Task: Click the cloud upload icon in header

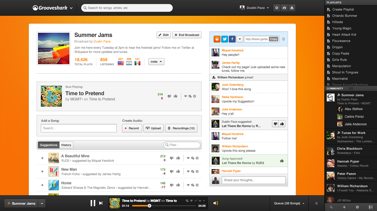Action: pos(284,8)
